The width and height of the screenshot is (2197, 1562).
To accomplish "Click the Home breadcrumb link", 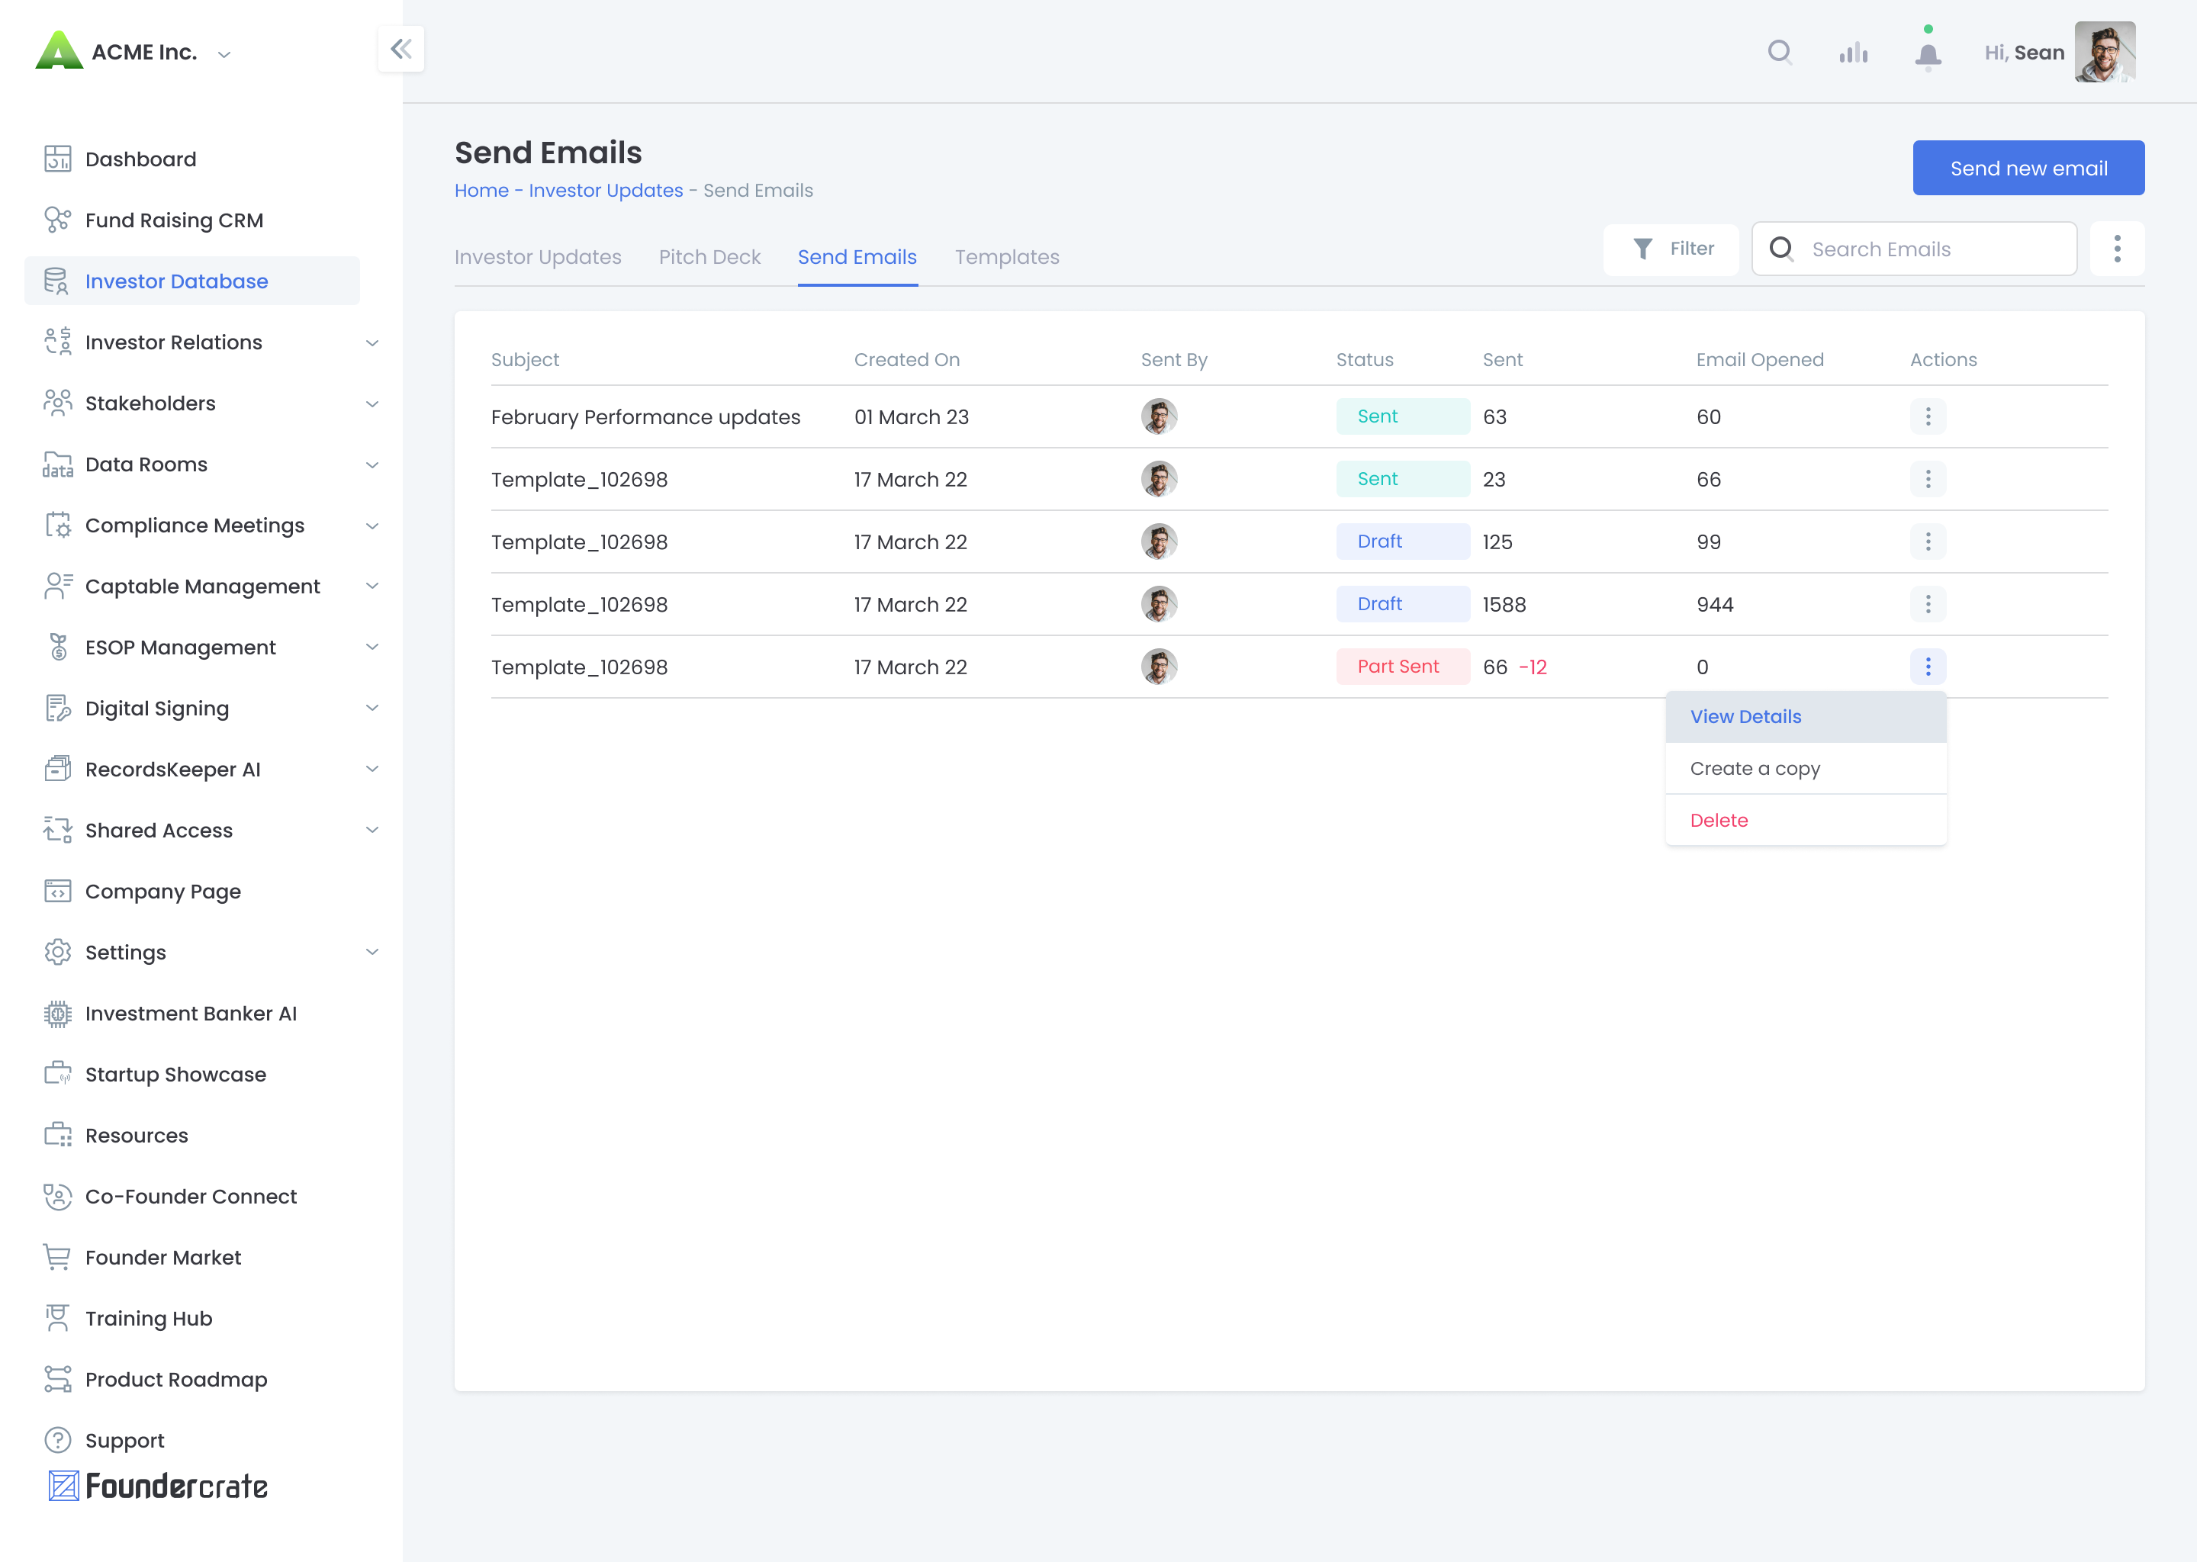I will (x=482, y=191).
